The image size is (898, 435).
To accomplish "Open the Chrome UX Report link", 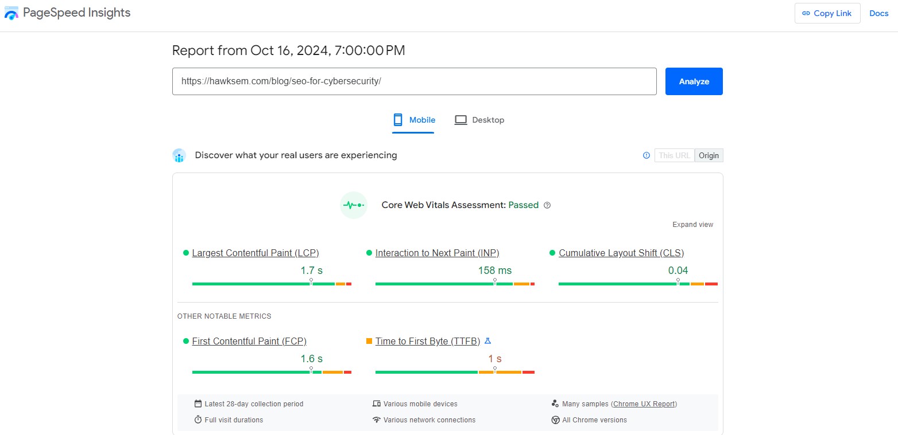I will (x=644, y=404).
